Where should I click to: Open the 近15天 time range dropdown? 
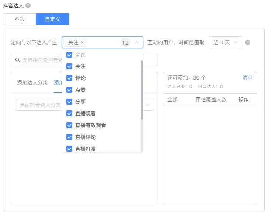[225, 42]
